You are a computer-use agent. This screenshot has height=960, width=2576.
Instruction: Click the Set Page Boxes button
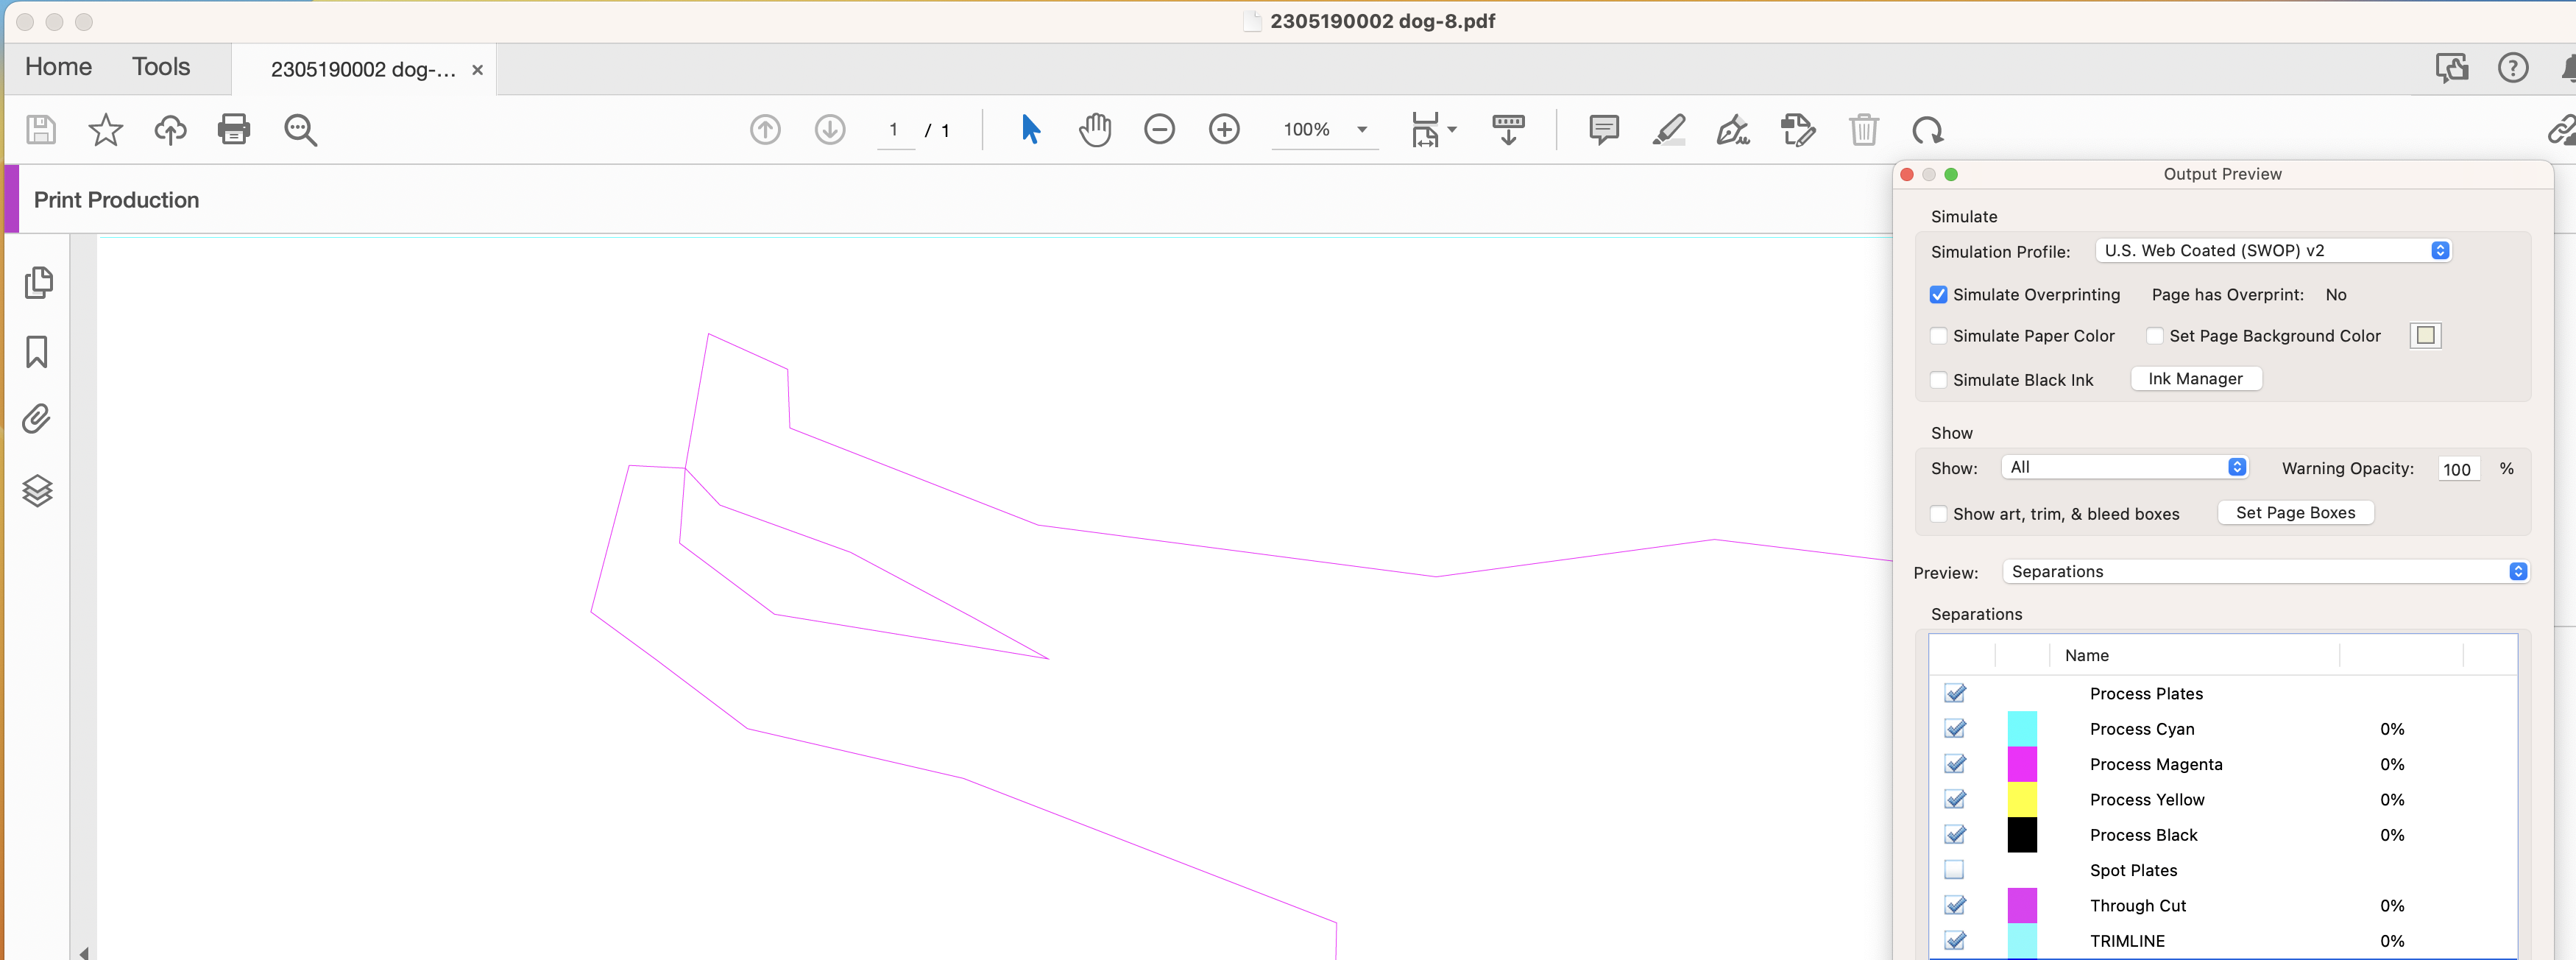tap(2296, 513)
